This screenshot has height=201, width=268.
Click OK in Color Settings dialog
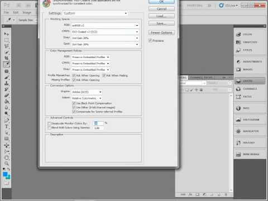[161, 2]
